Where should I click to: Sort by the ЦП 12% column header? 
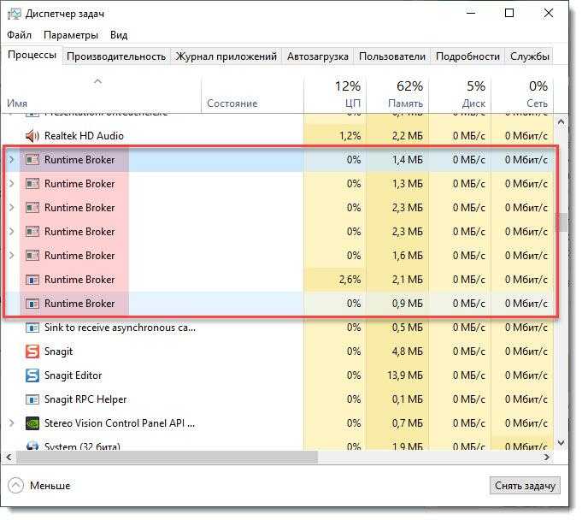(x=335, y=94)
